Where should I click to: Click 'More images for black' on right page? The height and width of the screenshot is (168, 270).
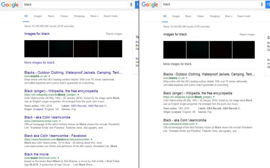177,64
